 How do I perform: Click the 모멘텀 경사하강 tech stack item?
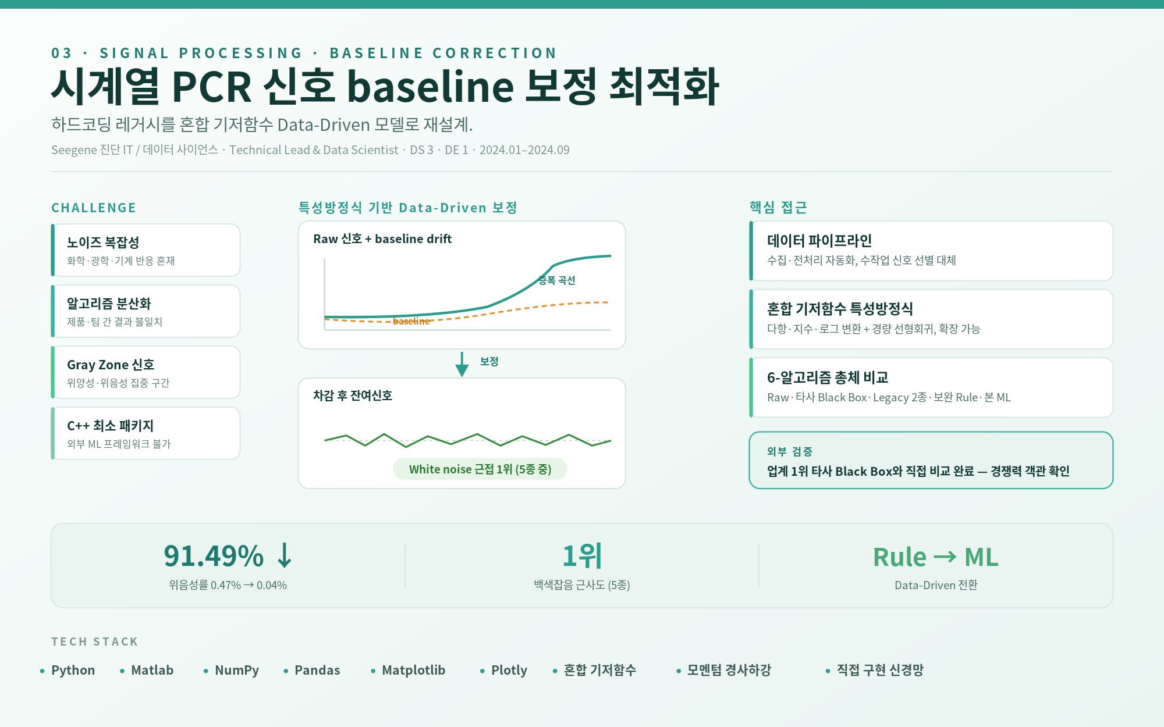pyautogui.click(x=729, y=671)
